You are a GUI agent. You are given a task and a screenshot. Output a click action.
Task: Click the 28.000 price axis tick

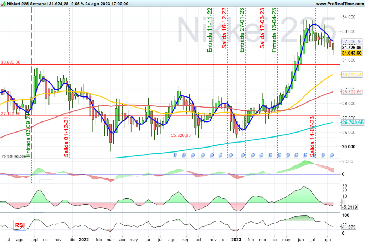click(x=349, y=104)
